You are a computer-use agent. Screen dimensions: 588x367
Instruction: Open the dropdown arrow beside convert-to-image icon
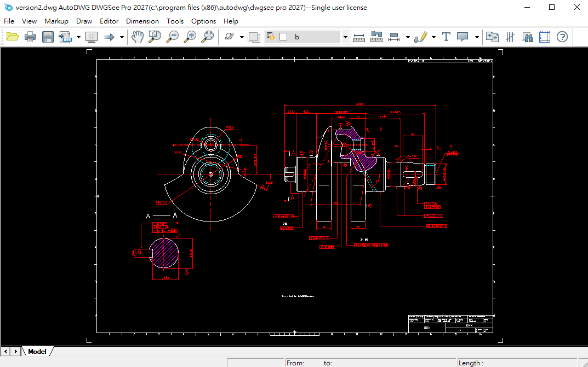pos(78,37)
